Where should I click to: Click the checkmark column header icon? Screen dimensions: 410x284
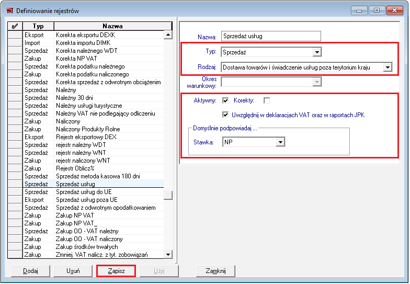point(15,26)
